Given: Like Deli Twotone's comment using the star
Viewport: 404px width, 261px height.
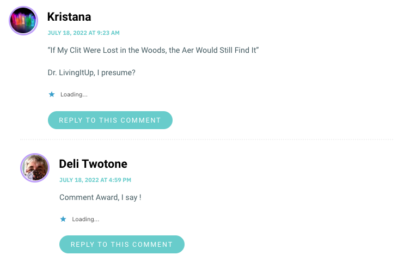Looking at the screenshot, I should pos(63,219).
